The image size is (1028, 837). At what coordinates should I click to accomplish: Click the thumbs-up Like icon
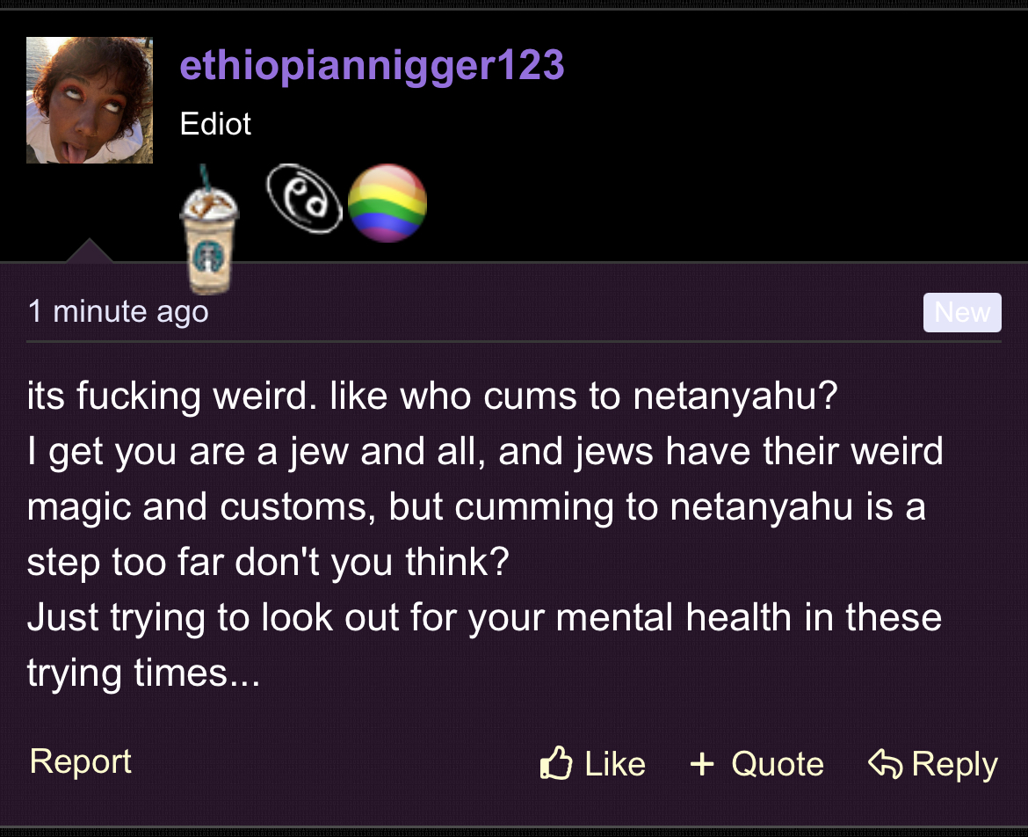556,762
